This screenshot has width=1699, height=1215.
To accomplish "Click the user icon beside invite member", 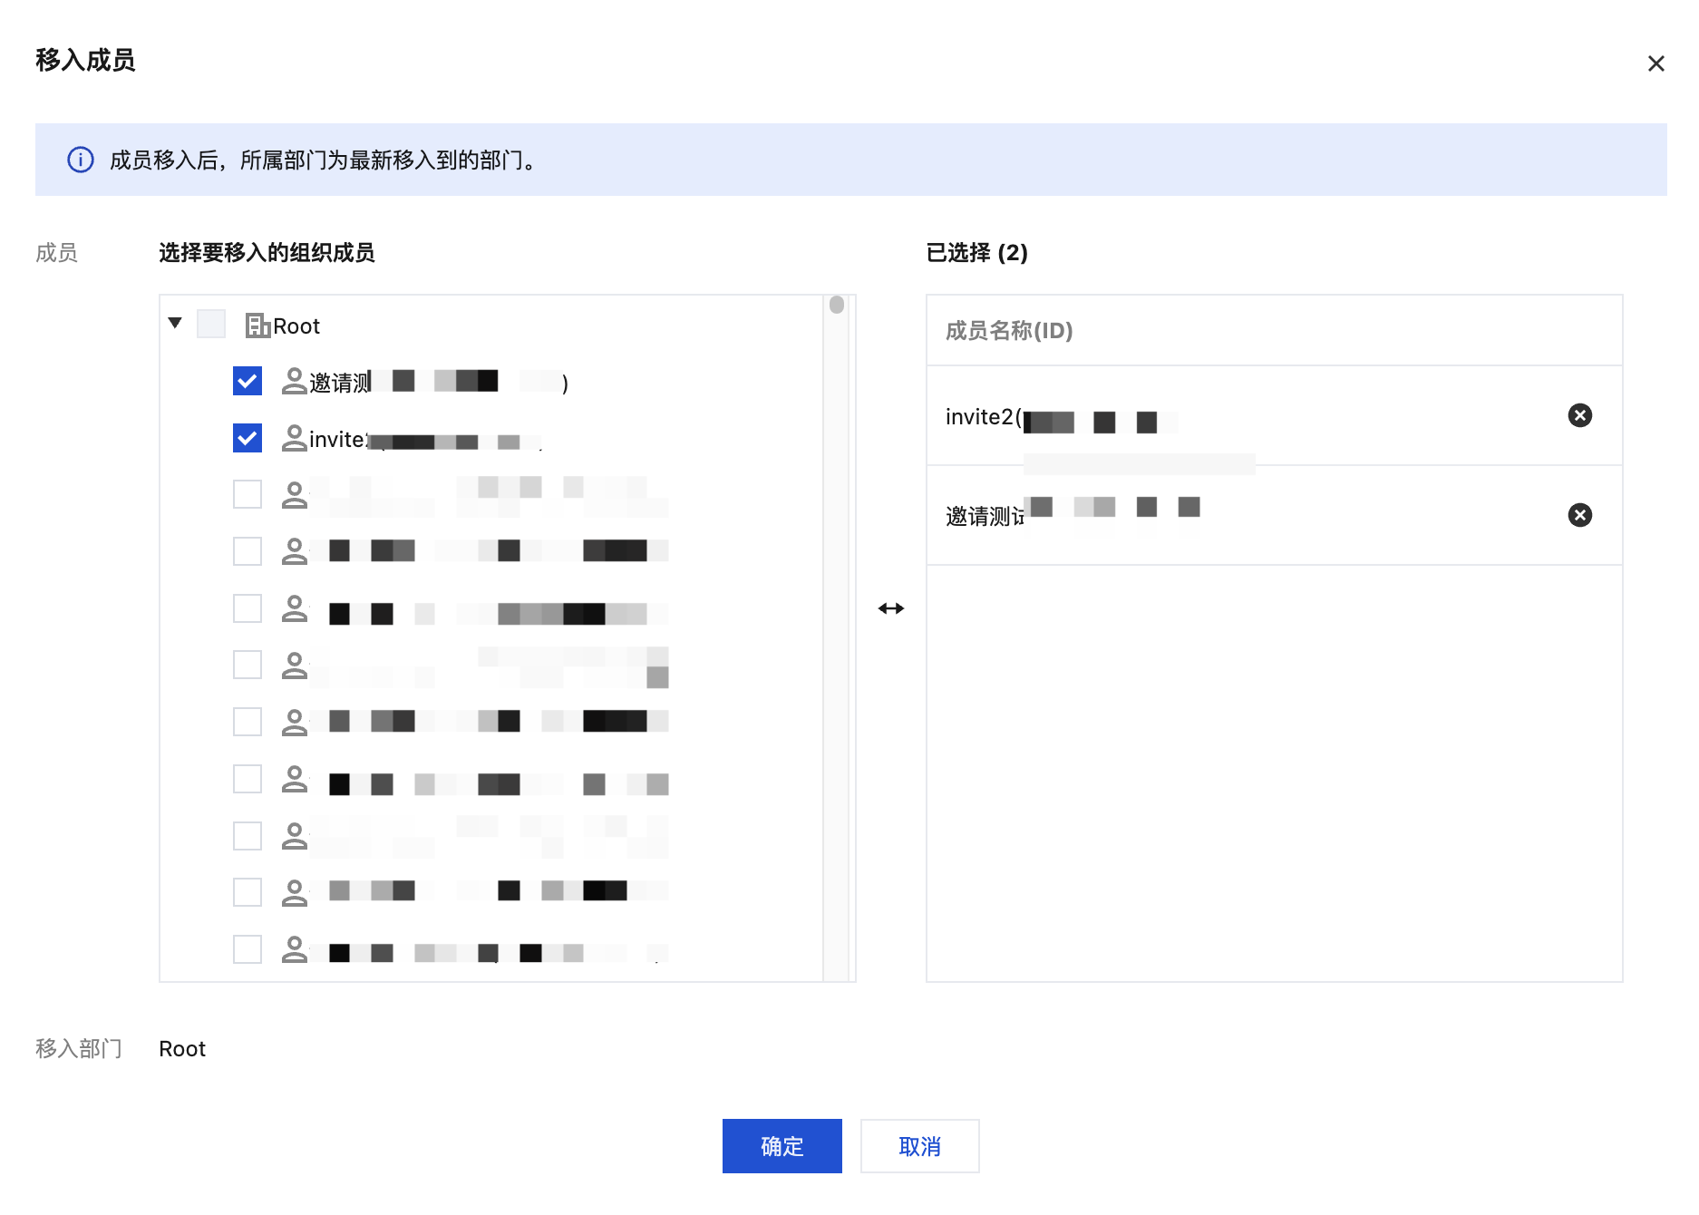I will click(x=294, y=439).
